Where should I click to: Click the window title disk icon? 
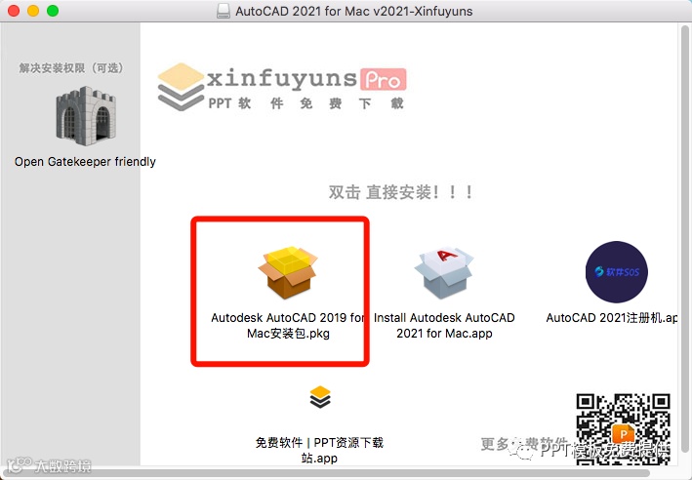(x=224, y=11)
